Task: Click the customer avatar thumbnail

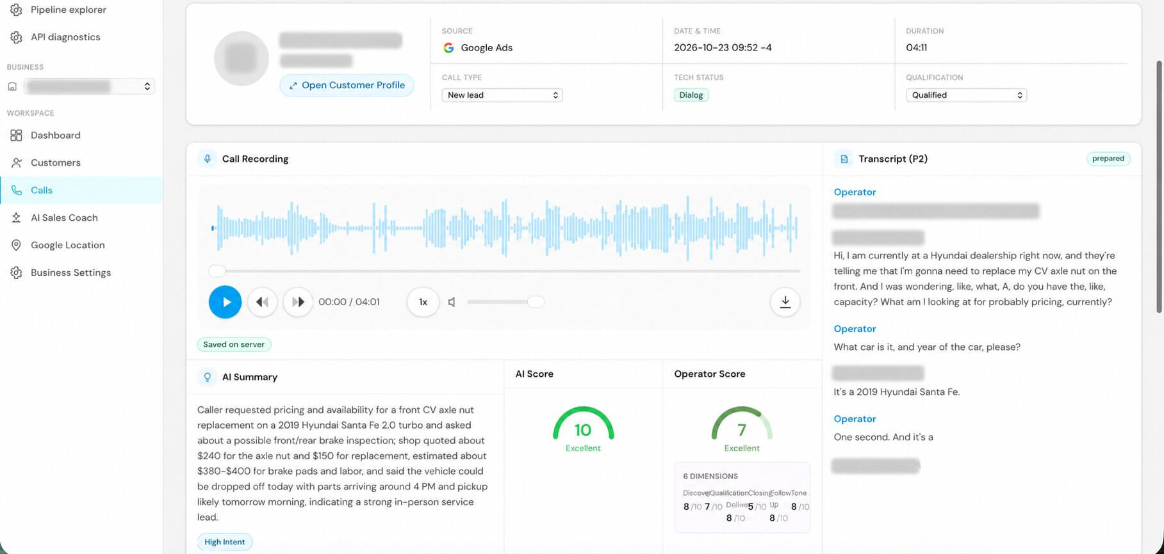Action: [x=242, y=58]
